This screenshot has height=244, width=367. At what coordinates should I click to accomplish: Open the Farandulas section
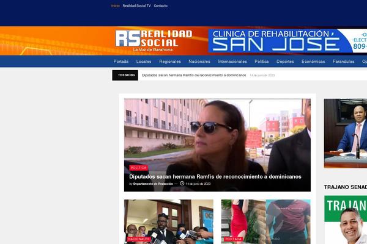(343, 62)
